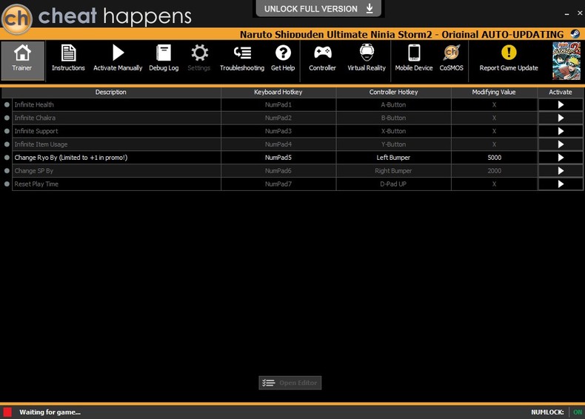Click the Waiting for game status text
The image size is (585, 419).
click(50, 412)
